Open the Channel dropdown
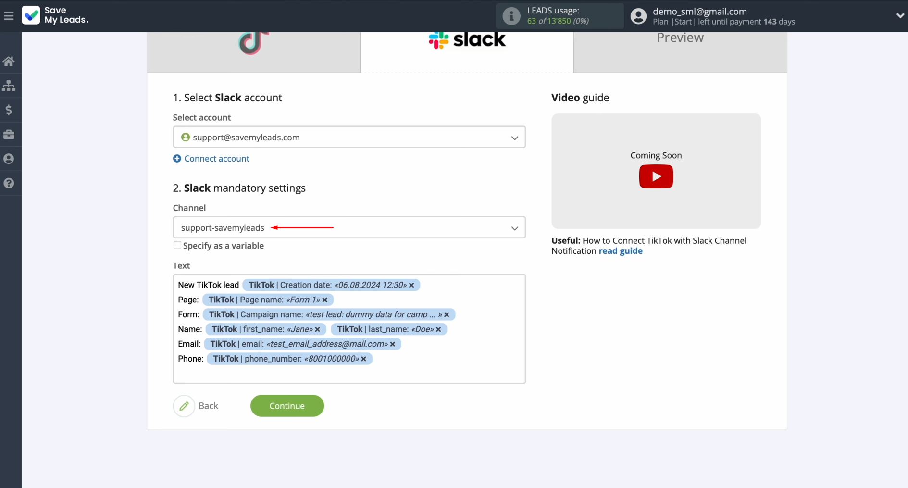Viewport: 908px width, 488px height. tap(349, 227)
